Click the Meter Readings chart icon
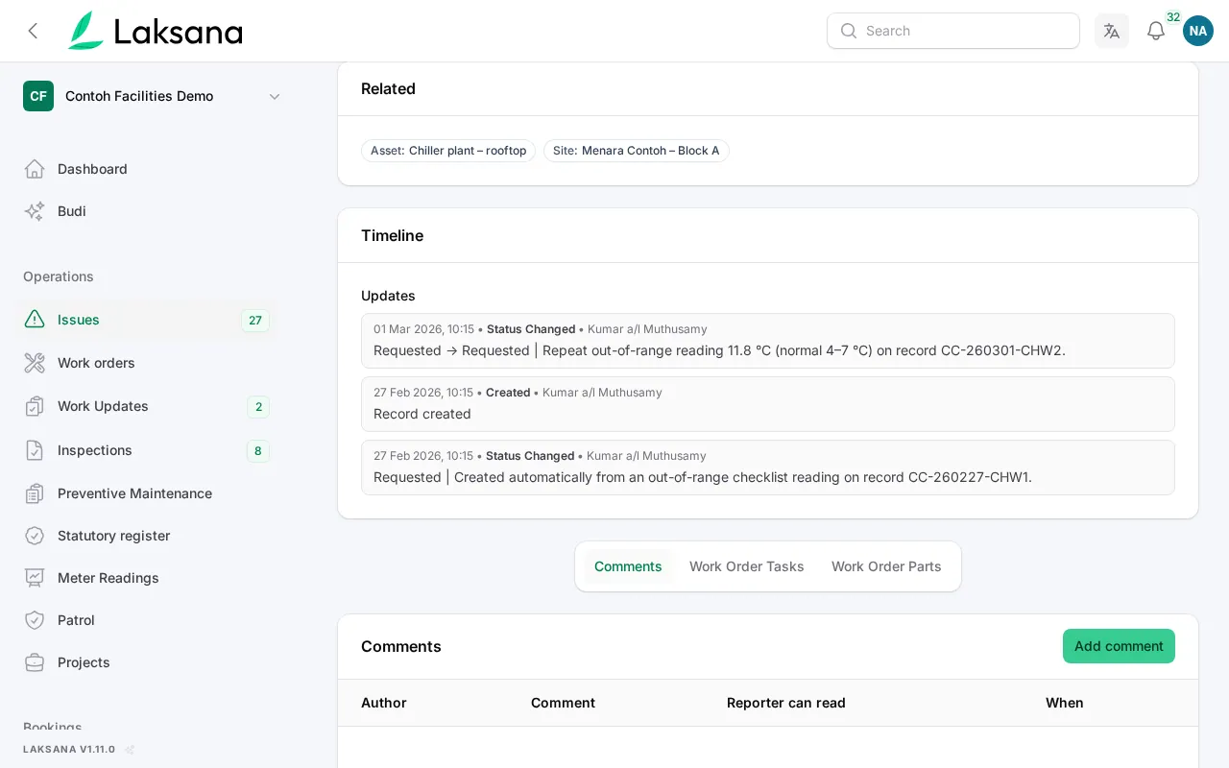1229x768 pixels. [x=35, y=578]
